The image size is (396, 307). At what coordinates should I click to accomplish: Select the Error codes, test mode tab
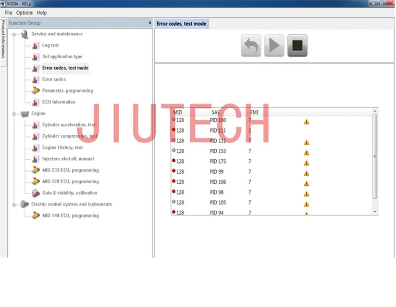coord(181,23)
